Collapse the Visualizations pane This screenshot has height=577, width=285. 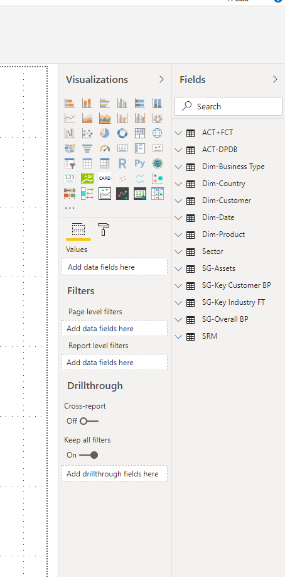coord(161,79)
